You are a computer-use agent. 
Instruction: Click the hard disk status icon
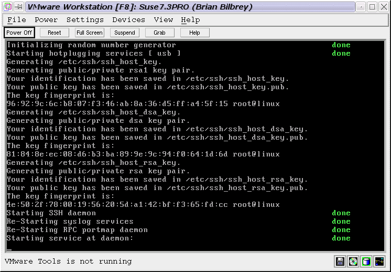[x=366, y=261]
